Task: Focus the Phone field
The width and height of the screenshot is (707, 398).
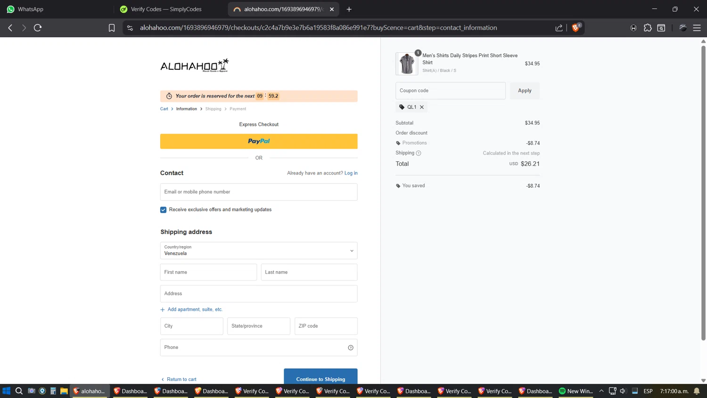Action: [259, 348]
